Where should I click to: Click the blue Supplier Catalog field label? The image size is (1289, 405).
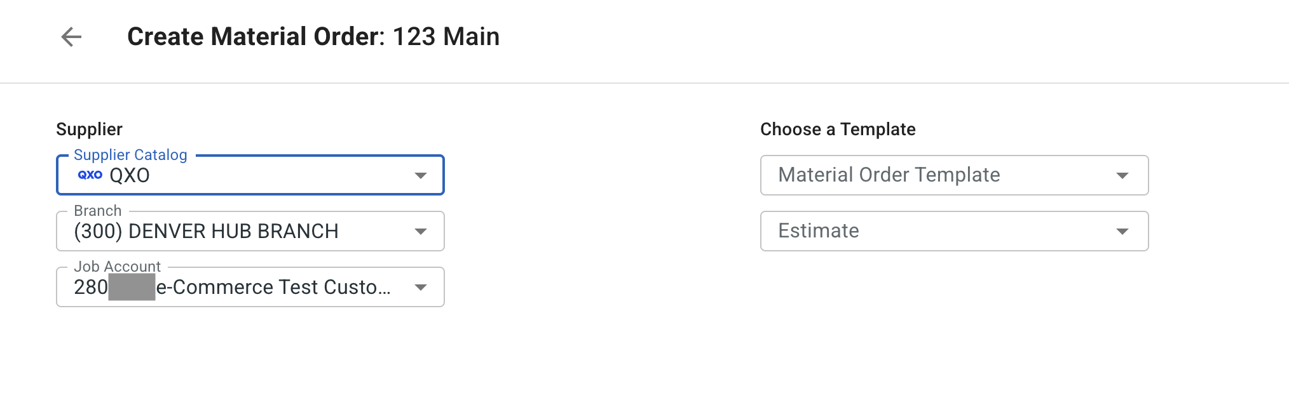click(x=130, y=155)
